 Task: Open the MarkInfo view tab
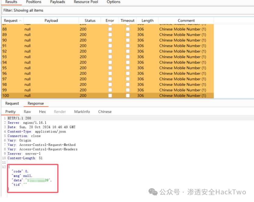pos(82,112)
